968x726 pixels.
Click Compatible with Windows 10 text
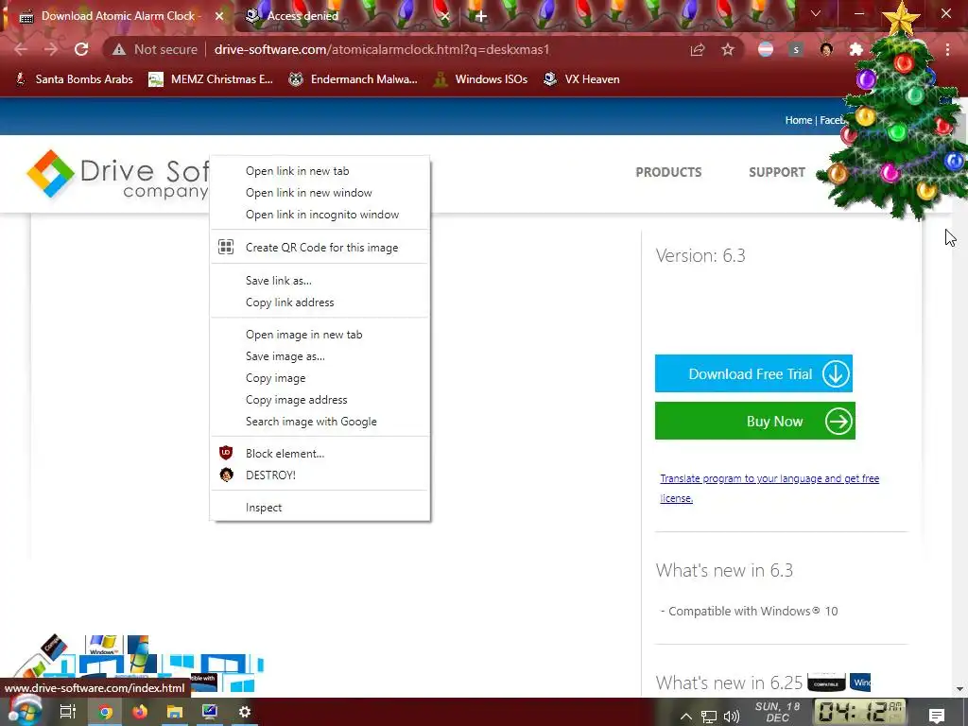click(752, 612)
